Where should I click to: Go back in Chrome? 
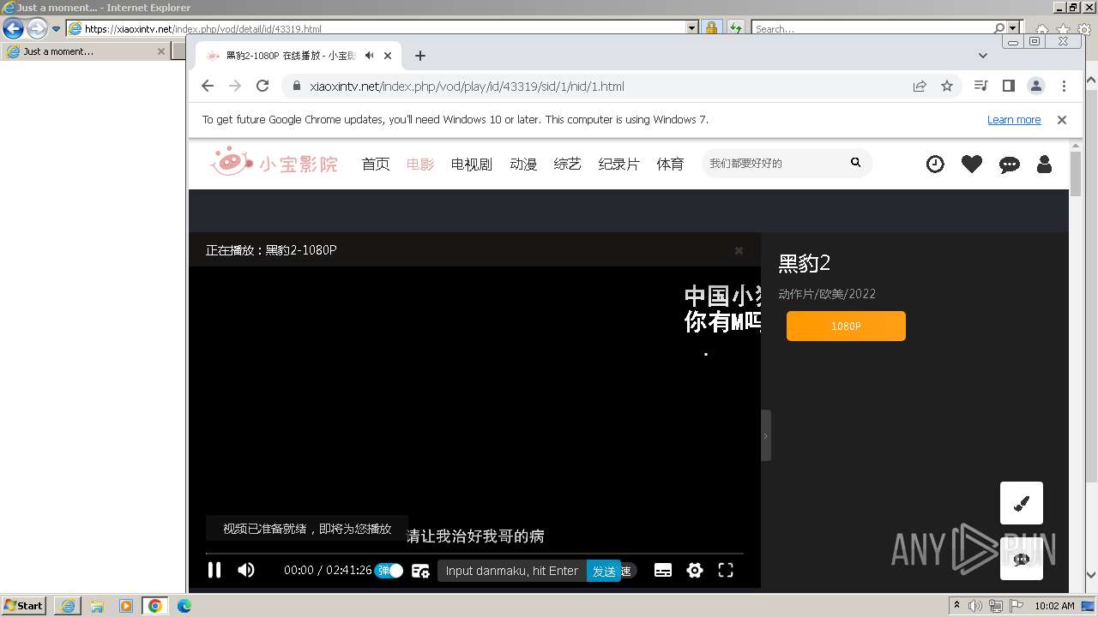tap(208, 86)
